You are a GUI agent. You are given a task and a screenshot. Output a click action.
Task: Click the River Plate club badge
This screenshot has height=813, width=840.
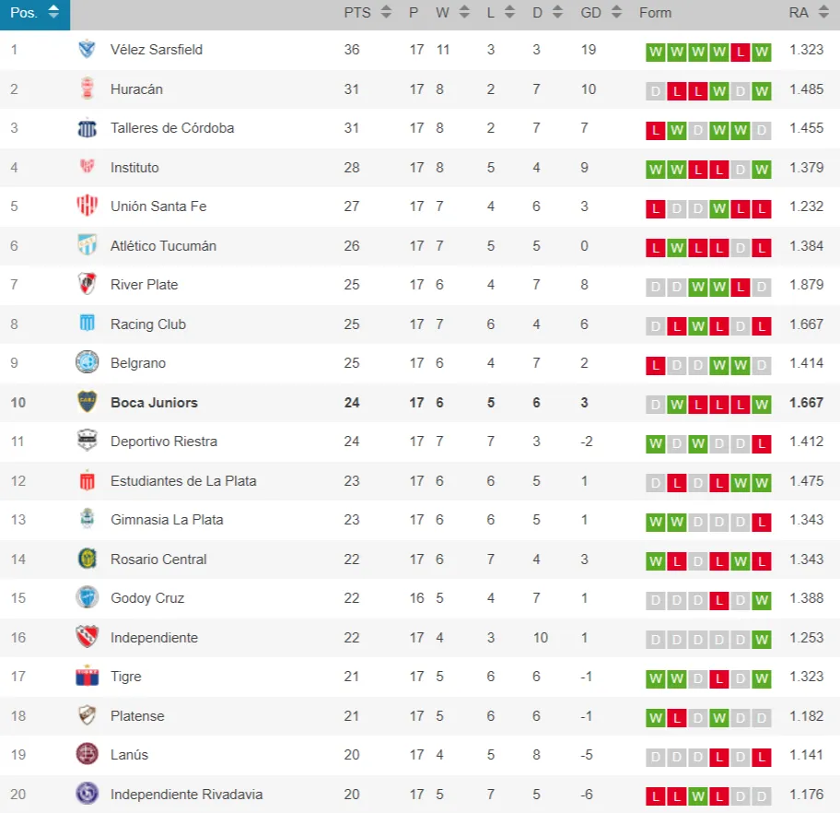[x=87, y=285]
